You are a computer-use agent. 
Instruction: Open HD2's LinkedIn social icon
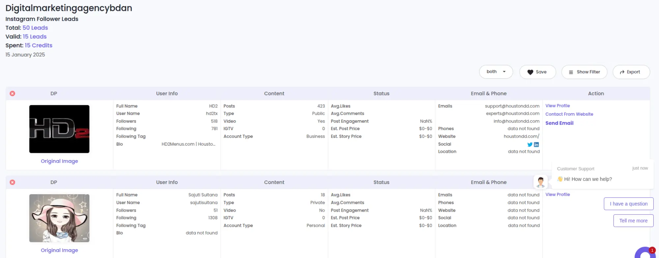coord(536,145)
